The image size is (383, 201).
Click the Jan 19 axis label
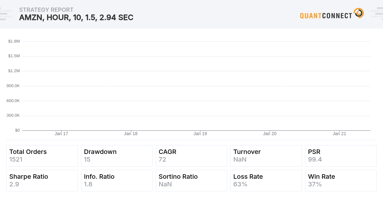click(x=200, y=134)
